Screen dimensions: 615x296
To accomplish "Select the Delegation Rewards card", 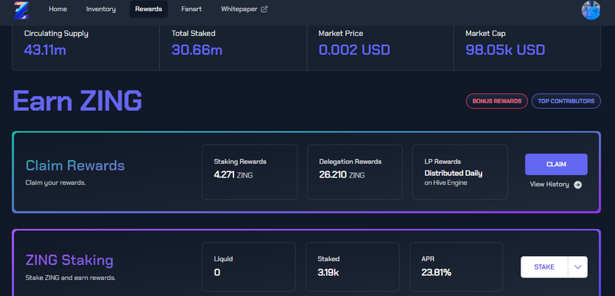I will (x=355, y=172).
